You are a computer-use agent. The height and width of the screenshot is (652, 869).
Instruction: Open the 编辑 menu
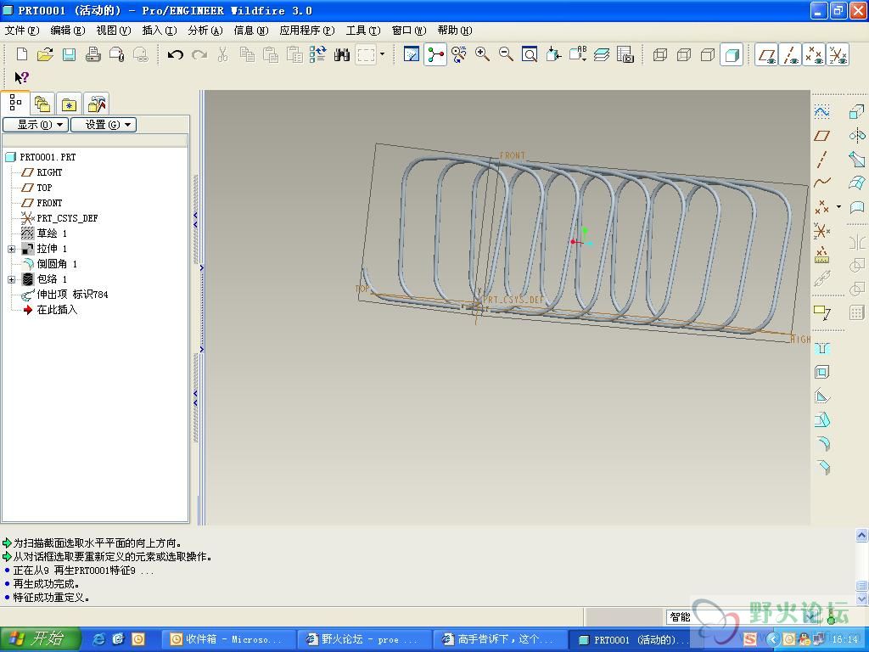coord(68,31)
